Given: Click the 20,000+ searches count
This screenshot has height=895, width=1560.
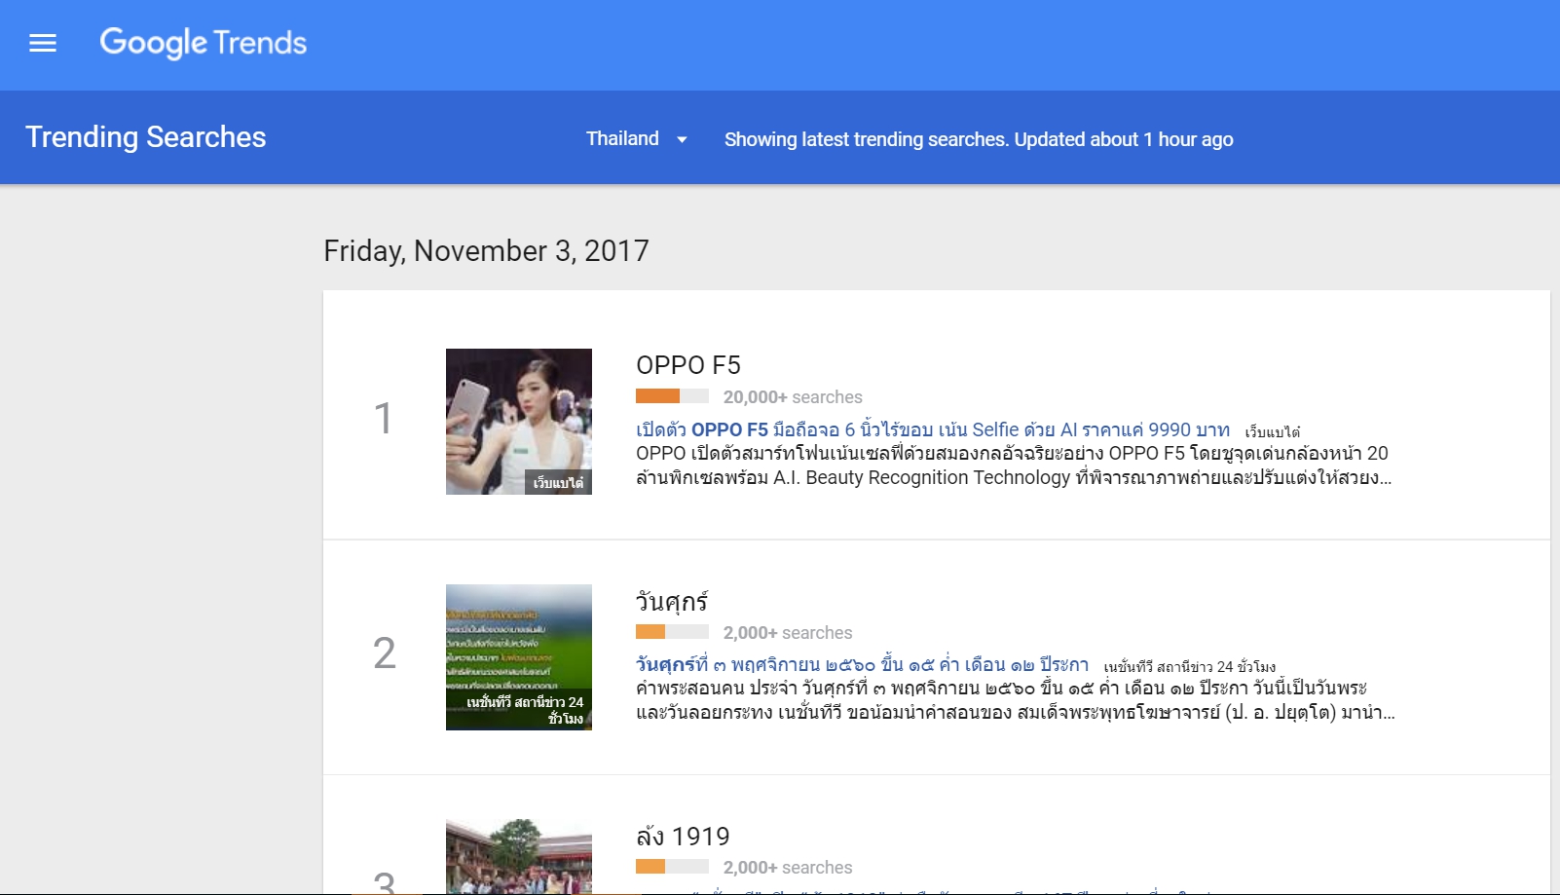Looking at the screenshot, I should point(792,397).
